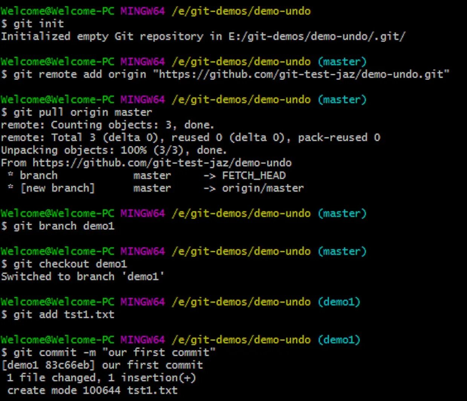Click 'Welcome@Welcome-PC' in prompt above git branch demo1
The height and width of the screenshot is (401, 467).
(57, 213)
